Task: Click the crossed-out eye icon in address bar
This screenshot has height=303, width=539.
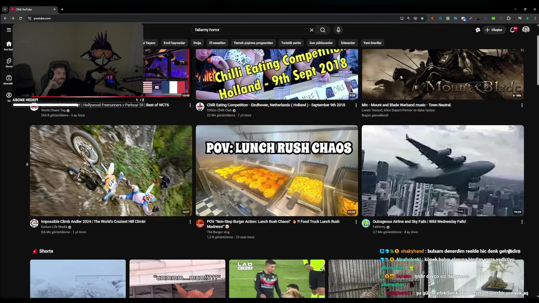Action: (x=415, y=19)
